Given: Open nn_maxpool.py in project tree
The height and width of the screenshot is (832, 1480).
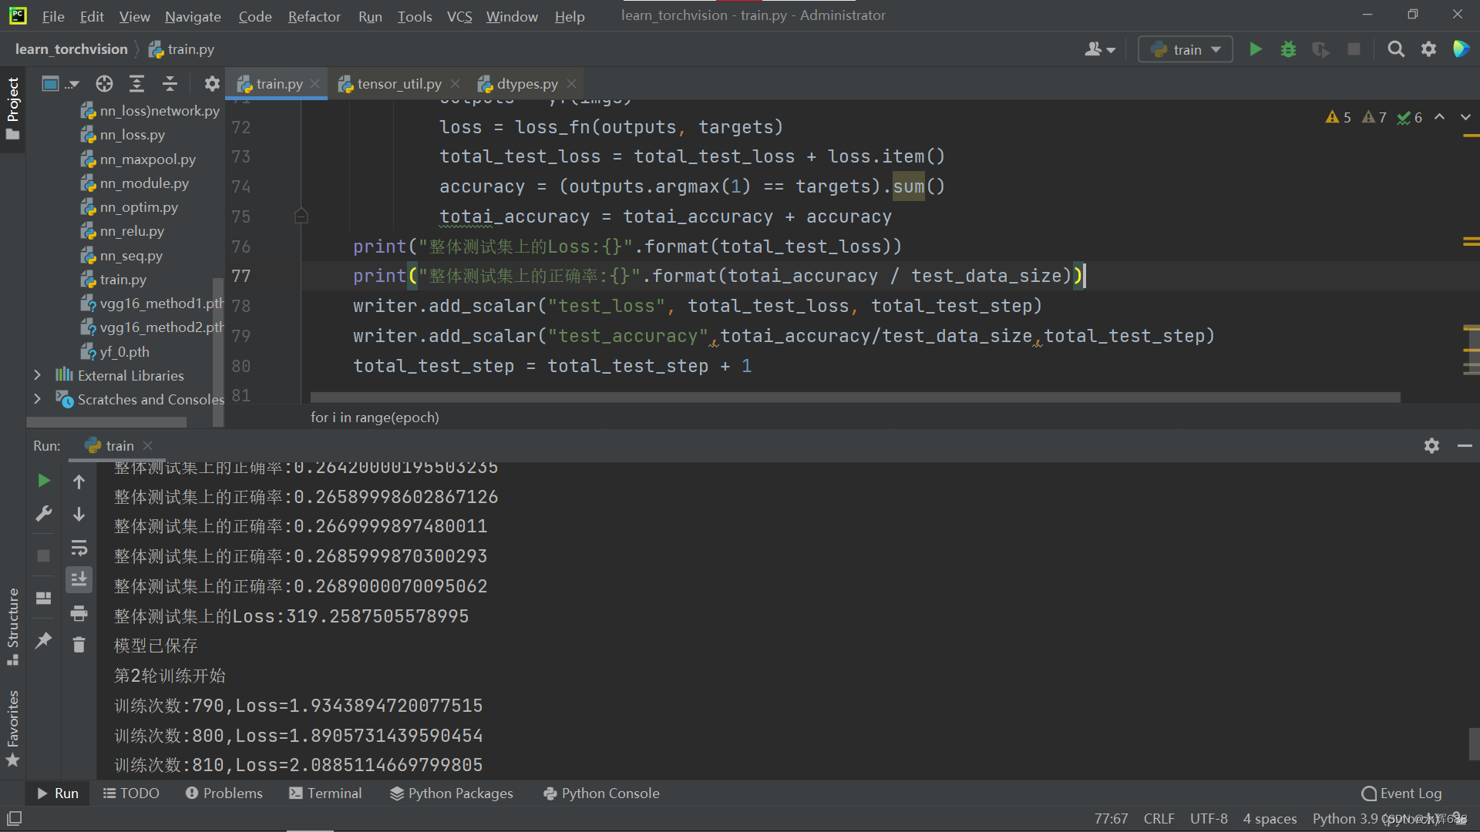Looking at the screenshot, I should pos(147,159).
